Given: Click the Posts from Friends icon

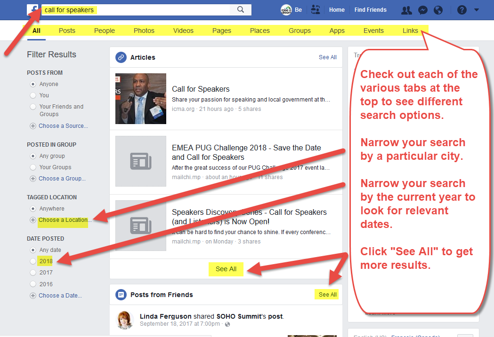Looking at the screenshot, I should [121, 295].
